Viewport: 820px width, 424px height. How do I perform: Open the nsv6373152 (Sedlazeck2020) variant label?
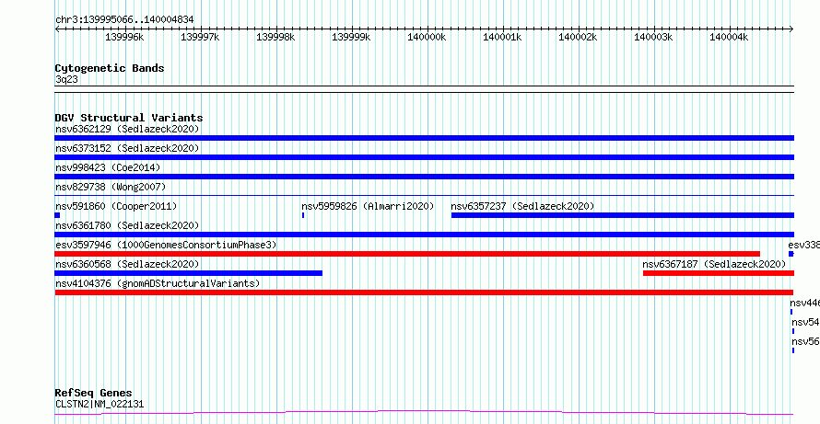127,148
